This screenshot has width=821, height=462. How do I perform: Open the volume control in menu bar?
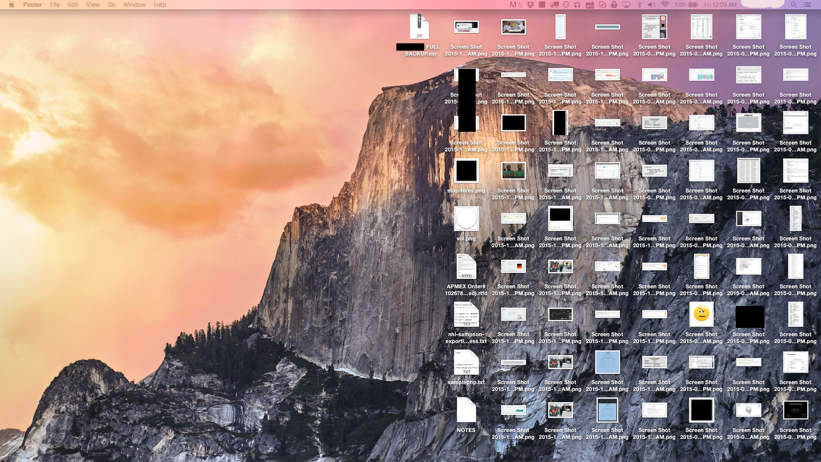click(651, 5)
